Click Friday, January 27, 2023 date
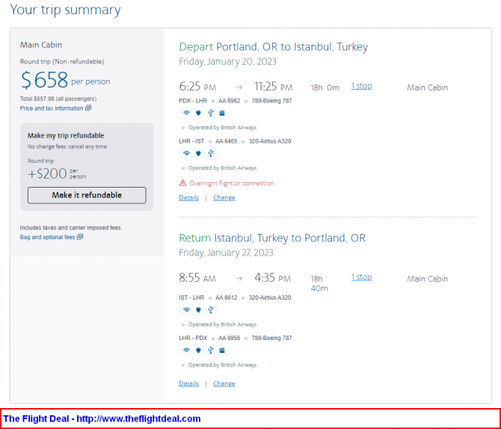 226,253
